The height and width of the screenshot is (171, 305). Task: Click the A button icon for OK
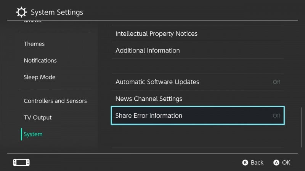coord(276,163)
